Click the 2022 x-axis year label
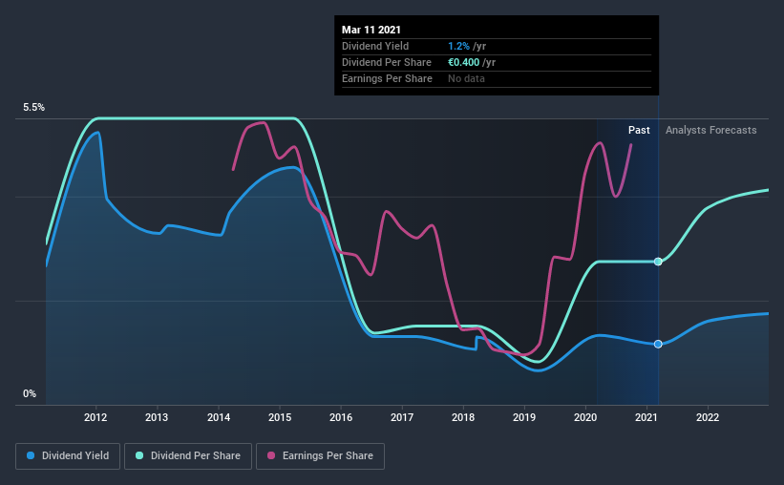Screen dimensions: 784x485 (708, 417)
